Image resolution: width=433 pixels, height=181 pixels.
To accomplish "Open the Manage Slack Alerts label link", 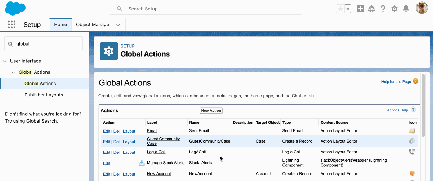I will coord(166,163).
